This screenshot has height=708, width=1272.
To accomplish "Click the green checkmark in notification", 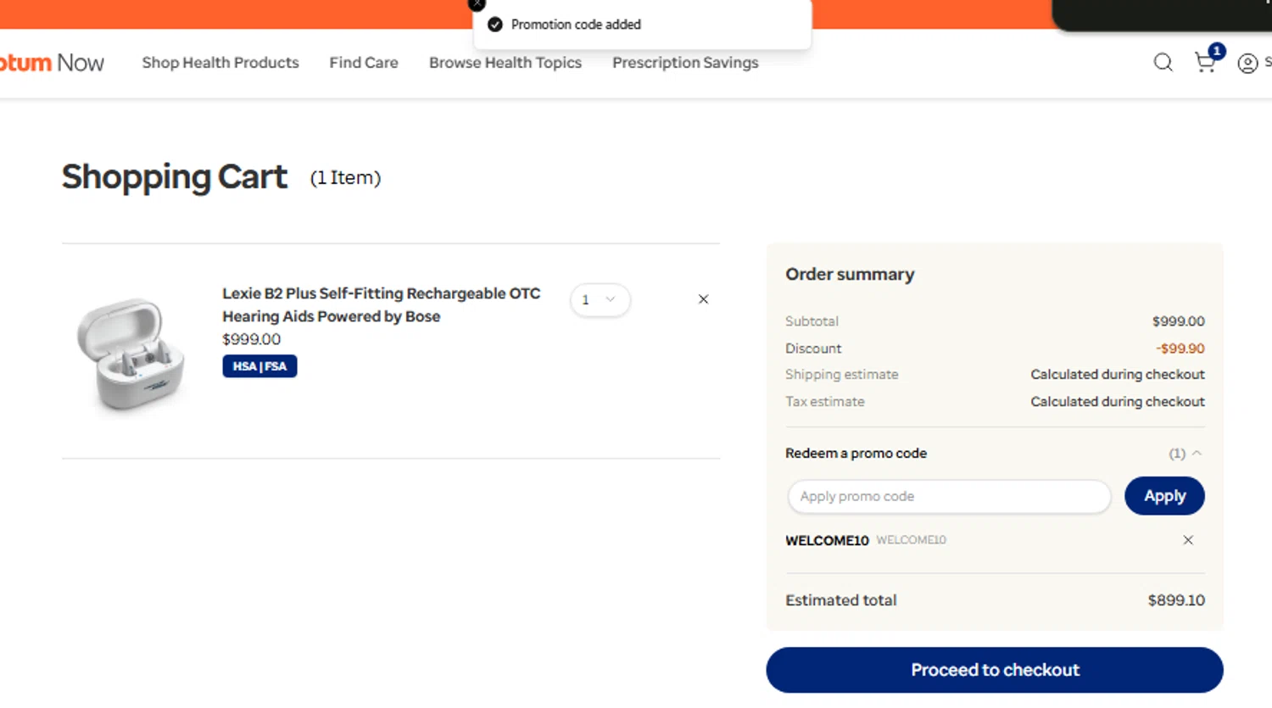I will click(495, 25).
